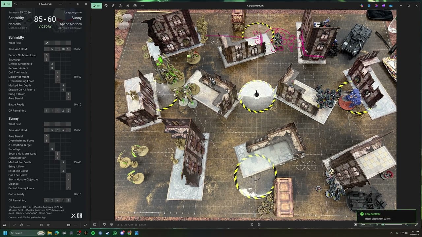Open WhatsApp from the taskbar
422x237 pixels.
pos(115,233)
